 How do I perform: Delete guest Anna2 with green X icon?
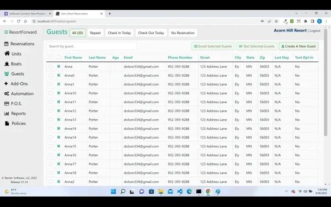click(58, 182)
